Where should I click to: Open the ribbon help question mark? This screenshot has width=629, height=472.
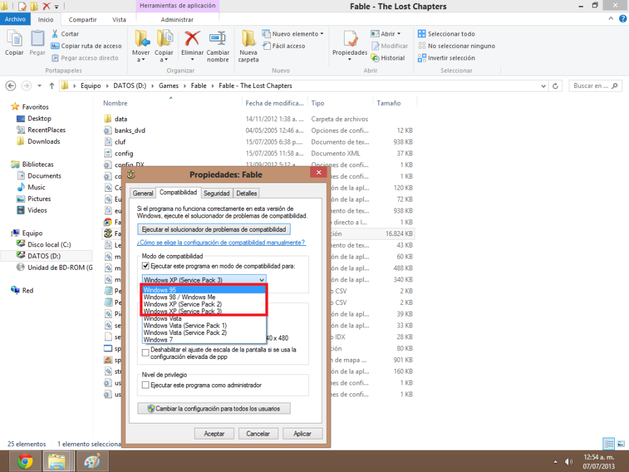[623, 18]
